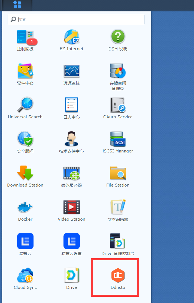194x303 pixels.
Task: Launch Universal Search
Action: click(25, 108)
